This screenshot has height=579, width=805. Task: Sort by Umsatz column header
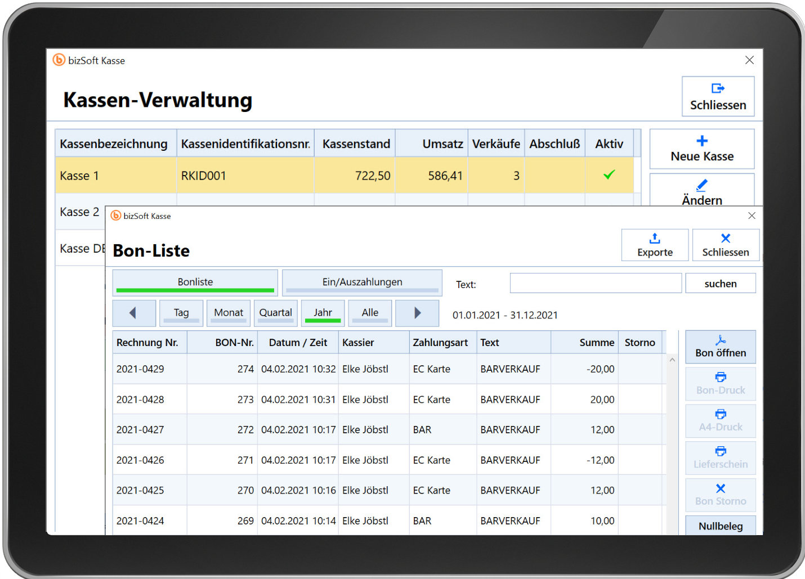(x=432, y=143)
